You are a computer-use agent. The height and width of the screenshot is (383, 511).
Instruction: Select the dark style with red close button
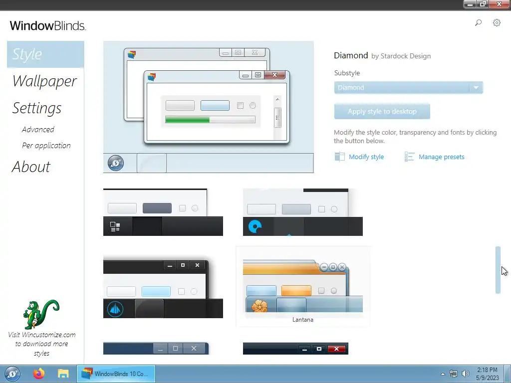(295, 348)
